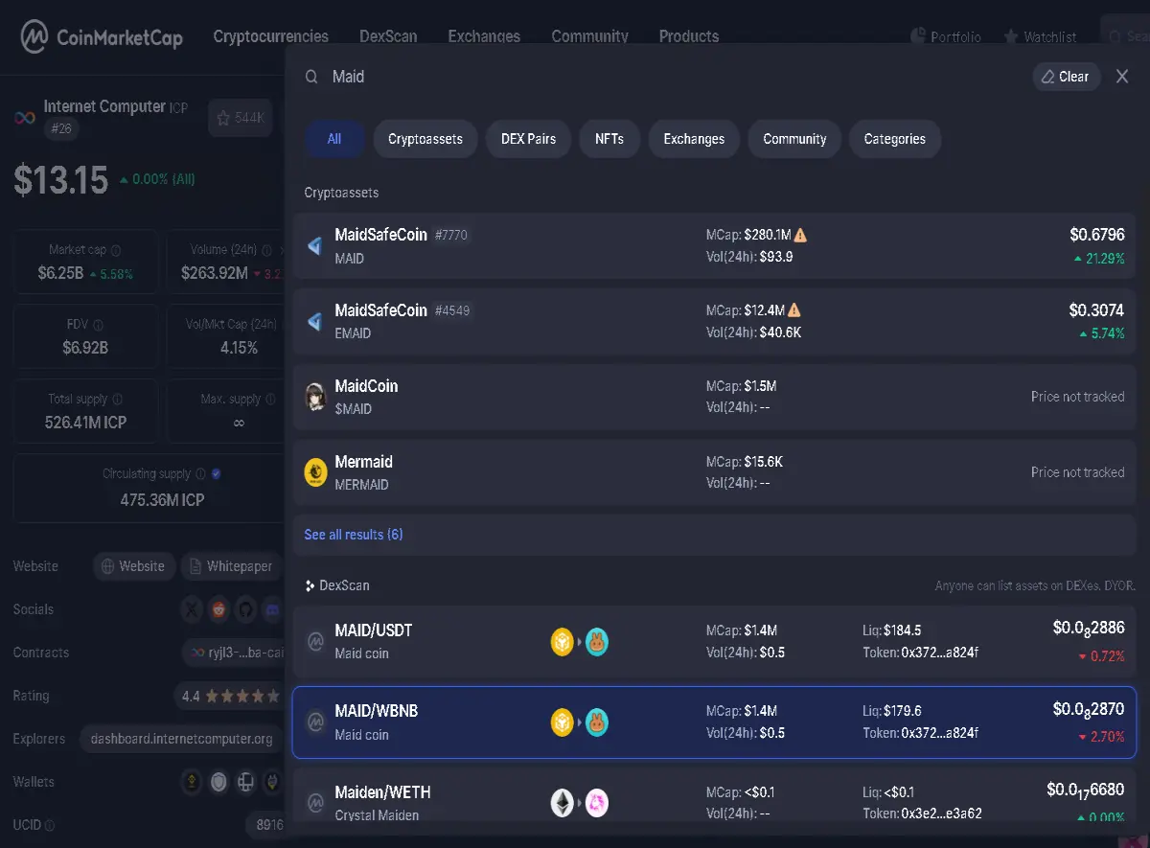Close the search panel with X

tap(1122, 77)
